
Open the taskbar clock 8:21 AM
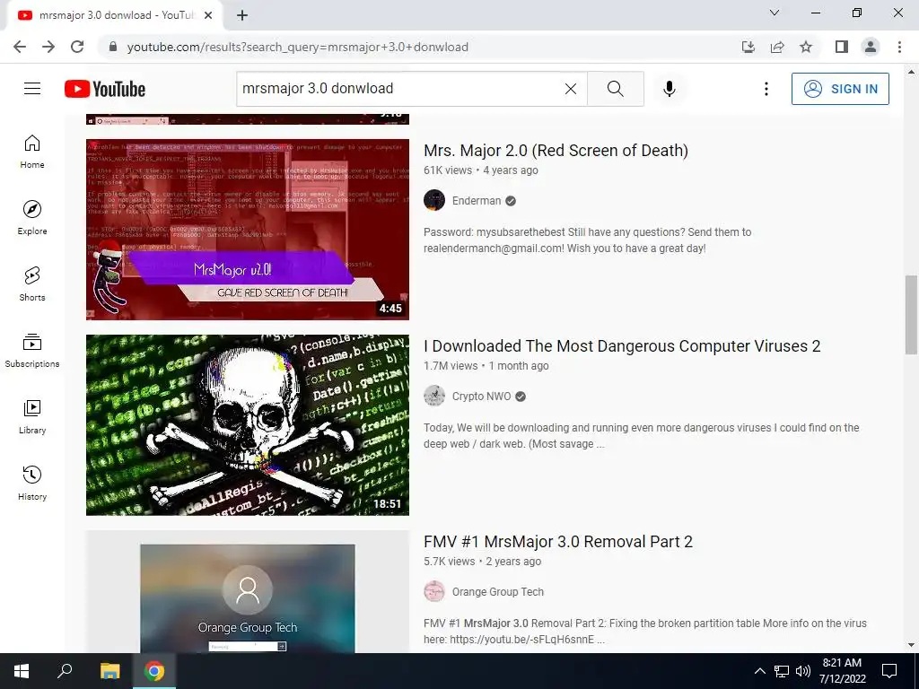point(842,671)
